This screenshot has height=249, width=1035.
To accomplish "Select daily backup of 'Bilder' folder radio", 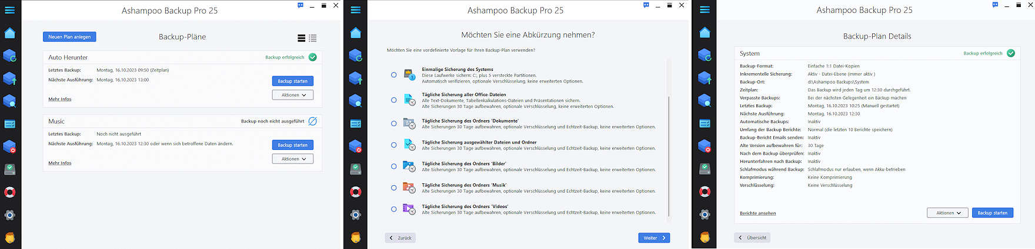I will (394, 166).
